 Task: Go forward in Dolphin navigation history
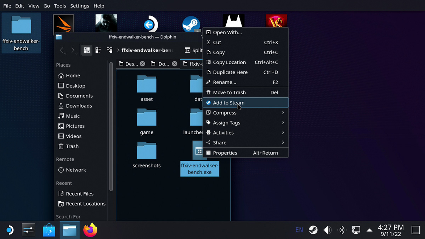click(x=73, y=50)
